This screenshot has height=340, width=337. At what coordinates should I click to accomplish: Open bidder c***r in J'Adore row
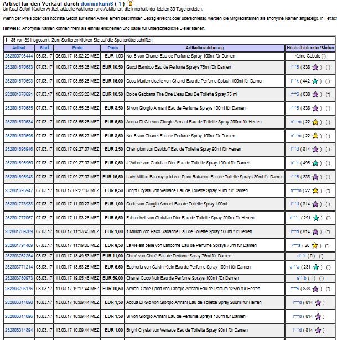click(295, 163)
